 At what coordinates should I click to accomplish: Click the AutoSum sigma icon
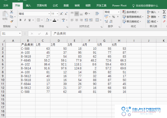pyautogui.click(x=164, y=12)
